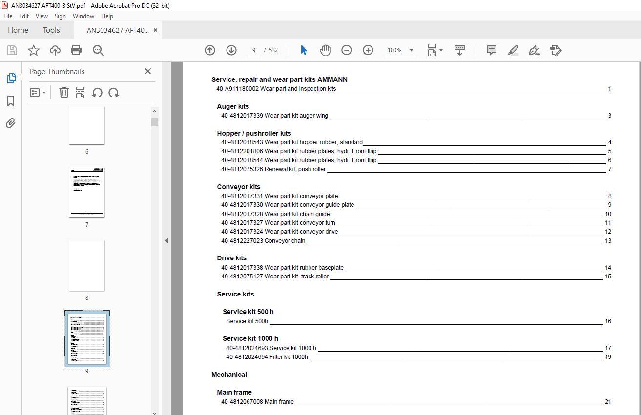
Task: Select page 9 thumbnail
Action: (x=87, y=338)
